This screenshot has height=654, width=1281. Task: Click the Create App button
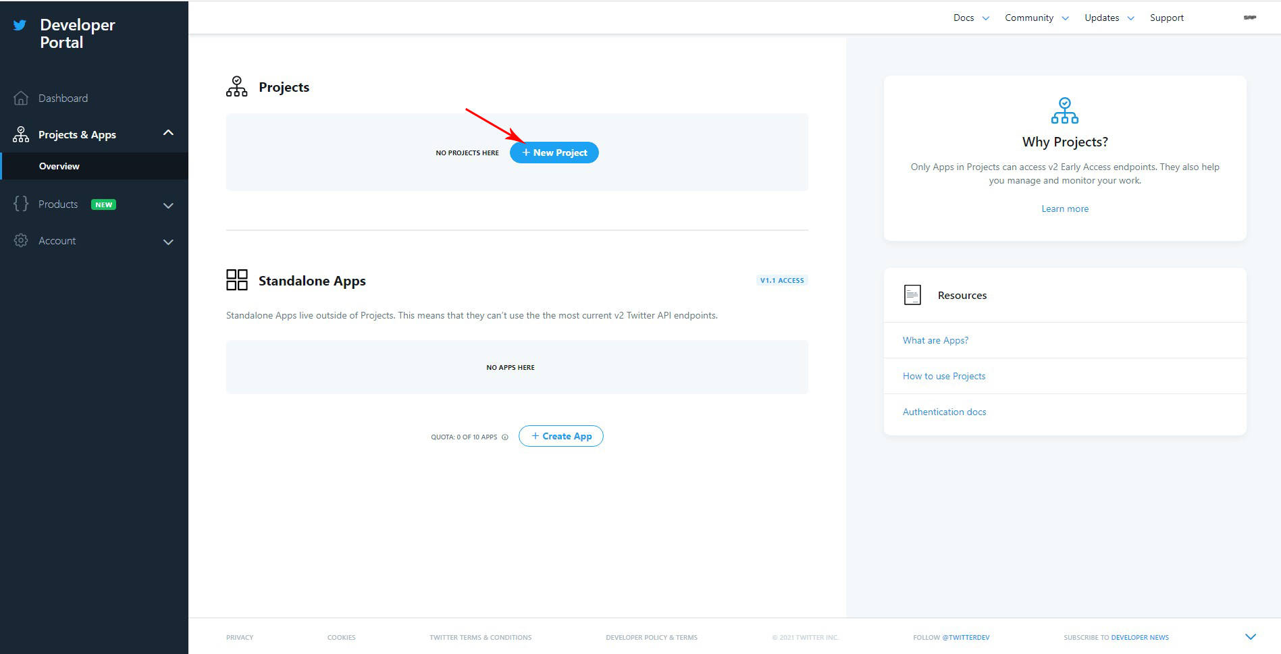pos(561,436)
